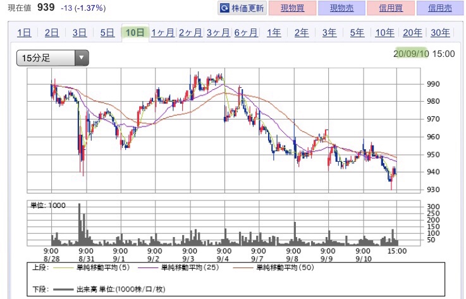Switch chart to 1ヶ月 range
Image resolution: width=466 pixels, height=299 pixels.
(162, 32)
